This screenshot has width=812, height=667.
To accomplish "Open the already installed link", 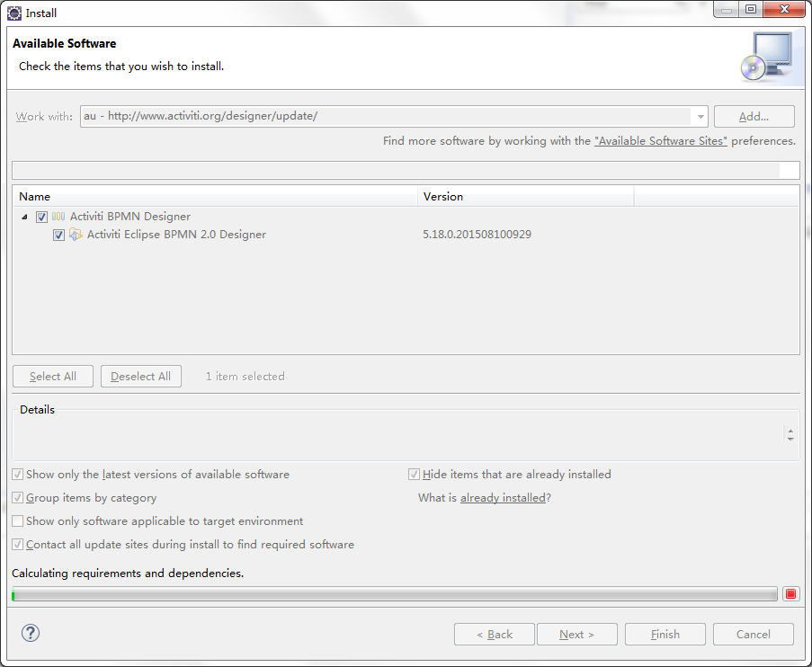I will click(x=503, y=498).
